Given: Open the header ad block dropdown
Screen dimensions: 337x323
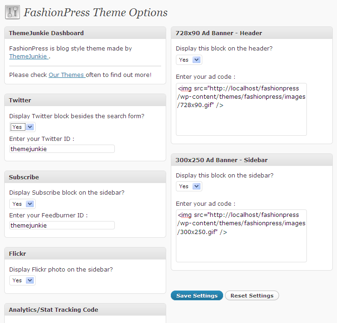Looking at the screenshot, I should (x=189, y=60).
